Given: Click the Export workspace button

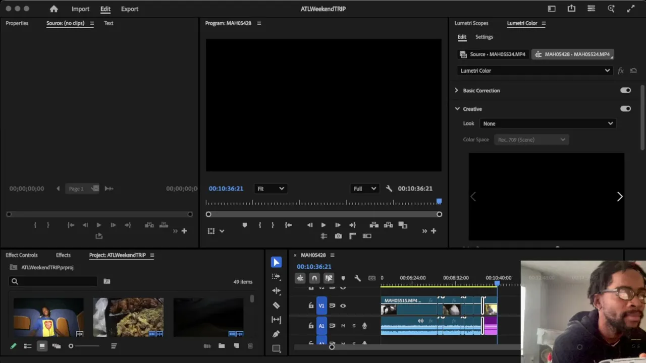Looking at the screenshot, I should pyautogui.click(x=130, y=9).
